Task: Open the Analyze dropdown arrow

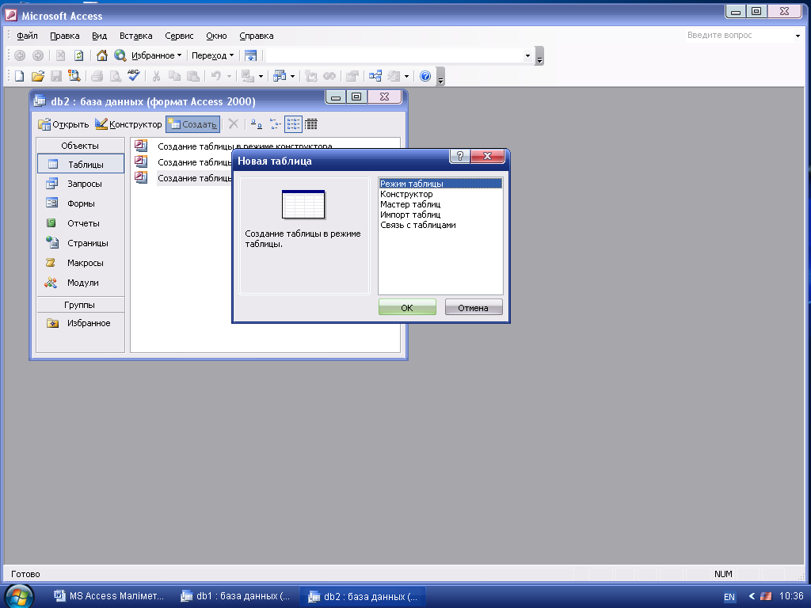Action: point(293,77)
